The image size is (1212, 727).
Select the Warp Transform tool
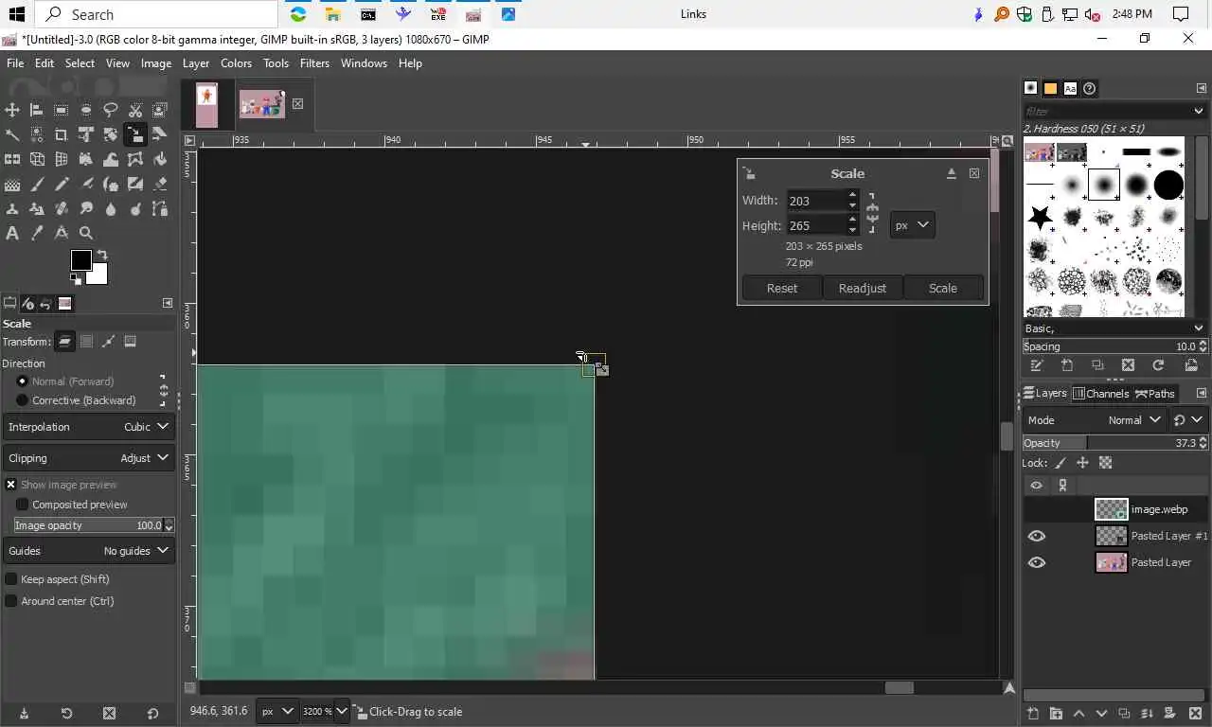click(111, 159)
